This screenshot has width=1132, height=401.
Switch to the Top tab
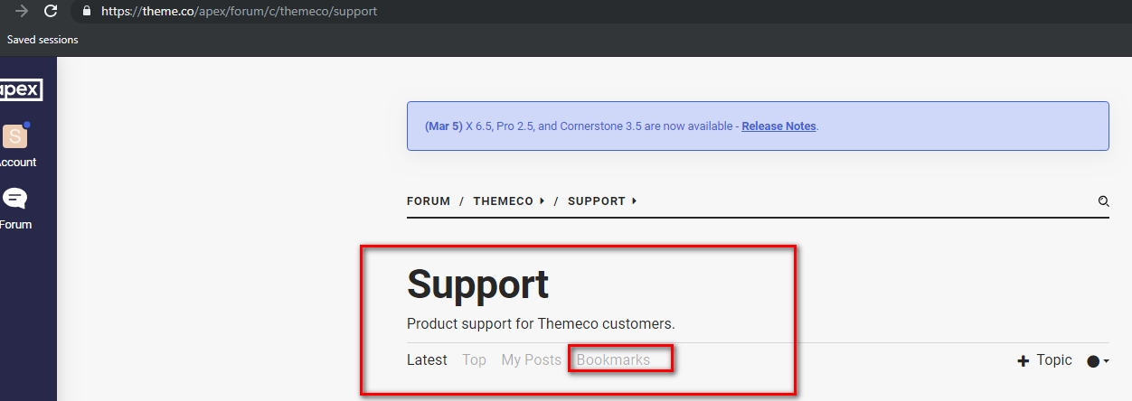pyautogui.click(x=474, y=359)
